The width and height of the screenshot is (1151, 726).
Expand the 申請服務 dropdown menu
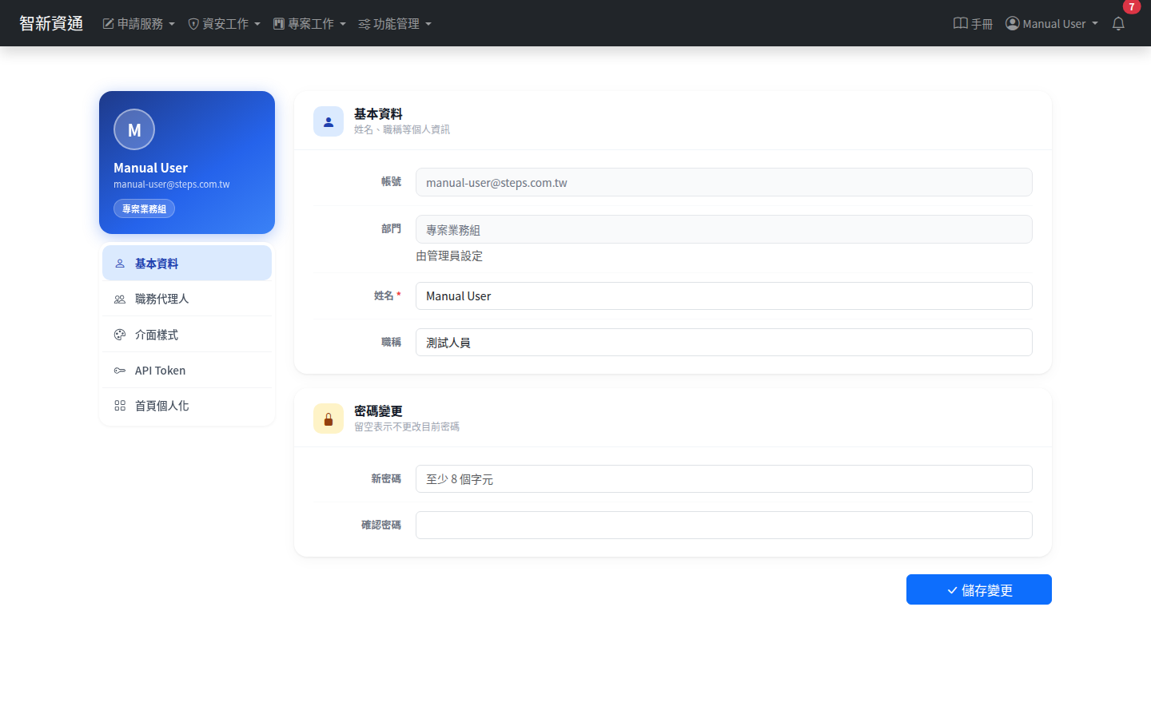(138, 24)
